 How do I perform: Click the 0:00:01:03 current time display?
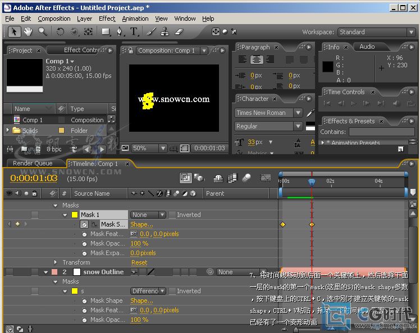tap(34, 178)
